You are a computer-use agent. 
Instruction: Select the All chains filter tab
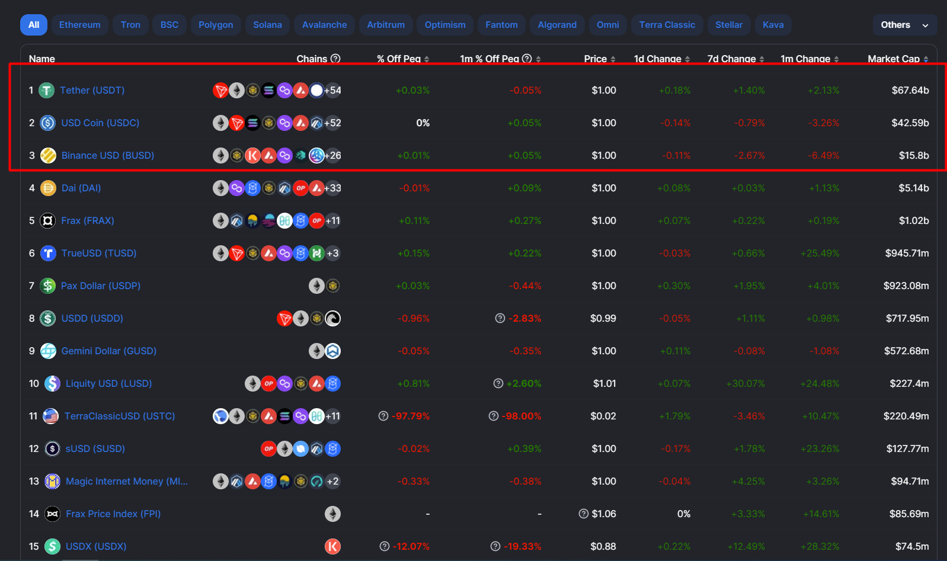(x=34, y=25)
